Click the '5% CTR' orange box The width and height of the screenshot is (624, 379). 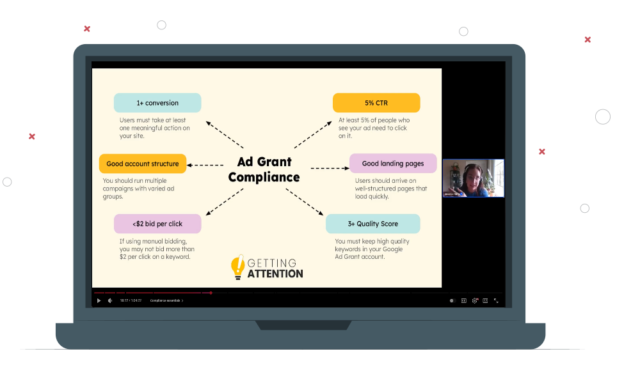click(x=376, y=103)
